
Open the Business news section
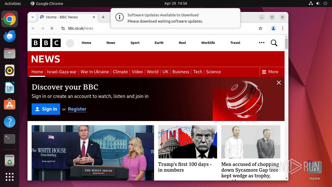[181, 72]
